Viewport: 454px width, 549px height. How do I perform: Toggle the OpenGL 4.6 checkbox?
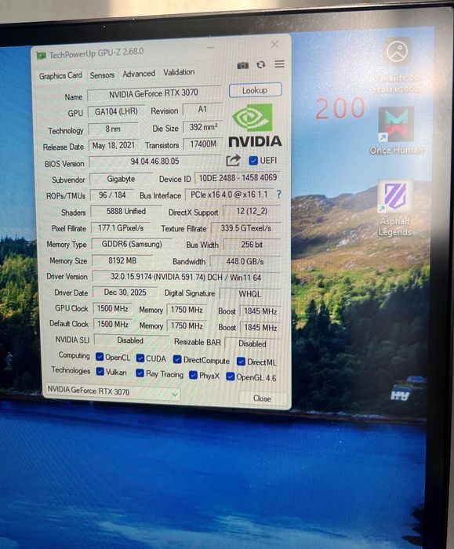pos(230,376)
